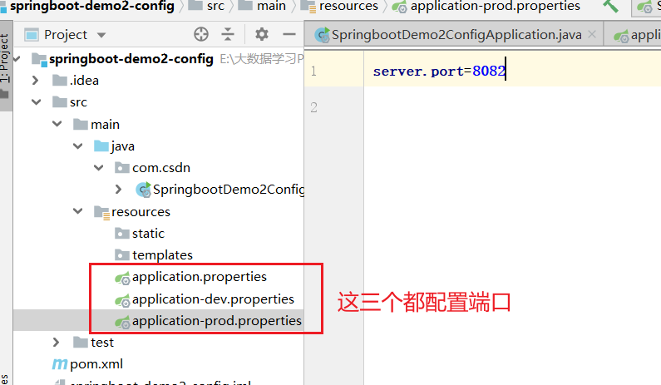The height and width of the screenshot is (385, 661).
Task: Hide the Project panel with minus icon
Action: point(289,34)
